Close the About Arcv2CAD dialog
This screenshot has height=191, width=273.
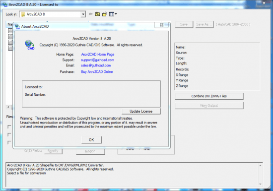point(162,25)
